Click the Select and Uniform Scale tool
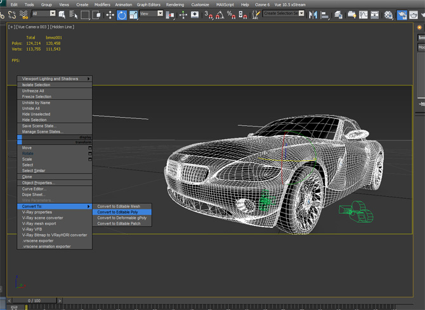Viewport: 425px width, 310px height. click(134, 15)
